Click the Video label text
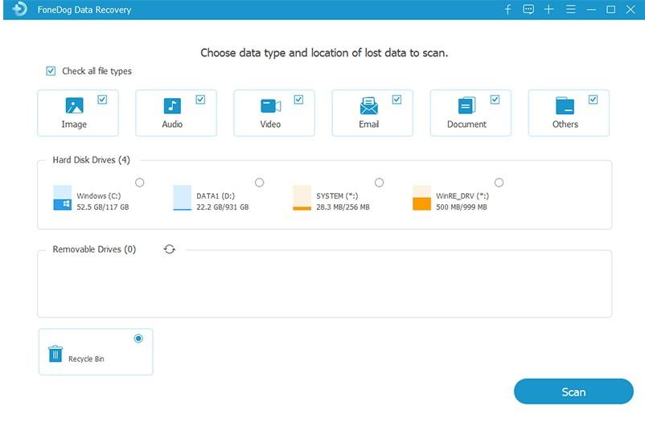Viewport: 645px width, 435px height. [x=271, y=124]
